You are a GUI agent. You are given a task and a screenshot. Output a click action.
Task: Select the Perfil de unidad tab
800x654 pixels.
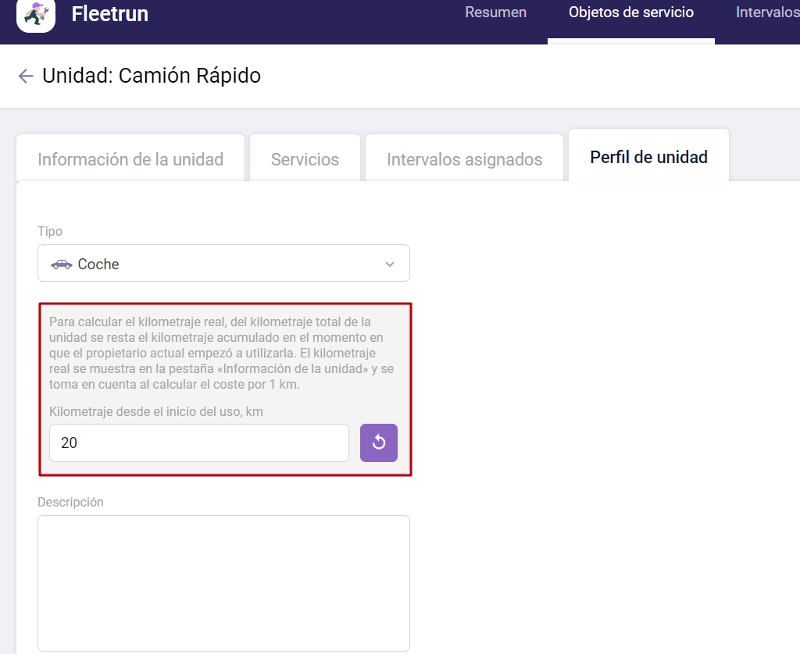point(648,157)
